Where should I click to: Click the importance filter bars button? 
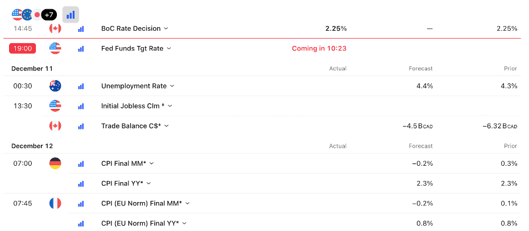[x=71, y=15]
